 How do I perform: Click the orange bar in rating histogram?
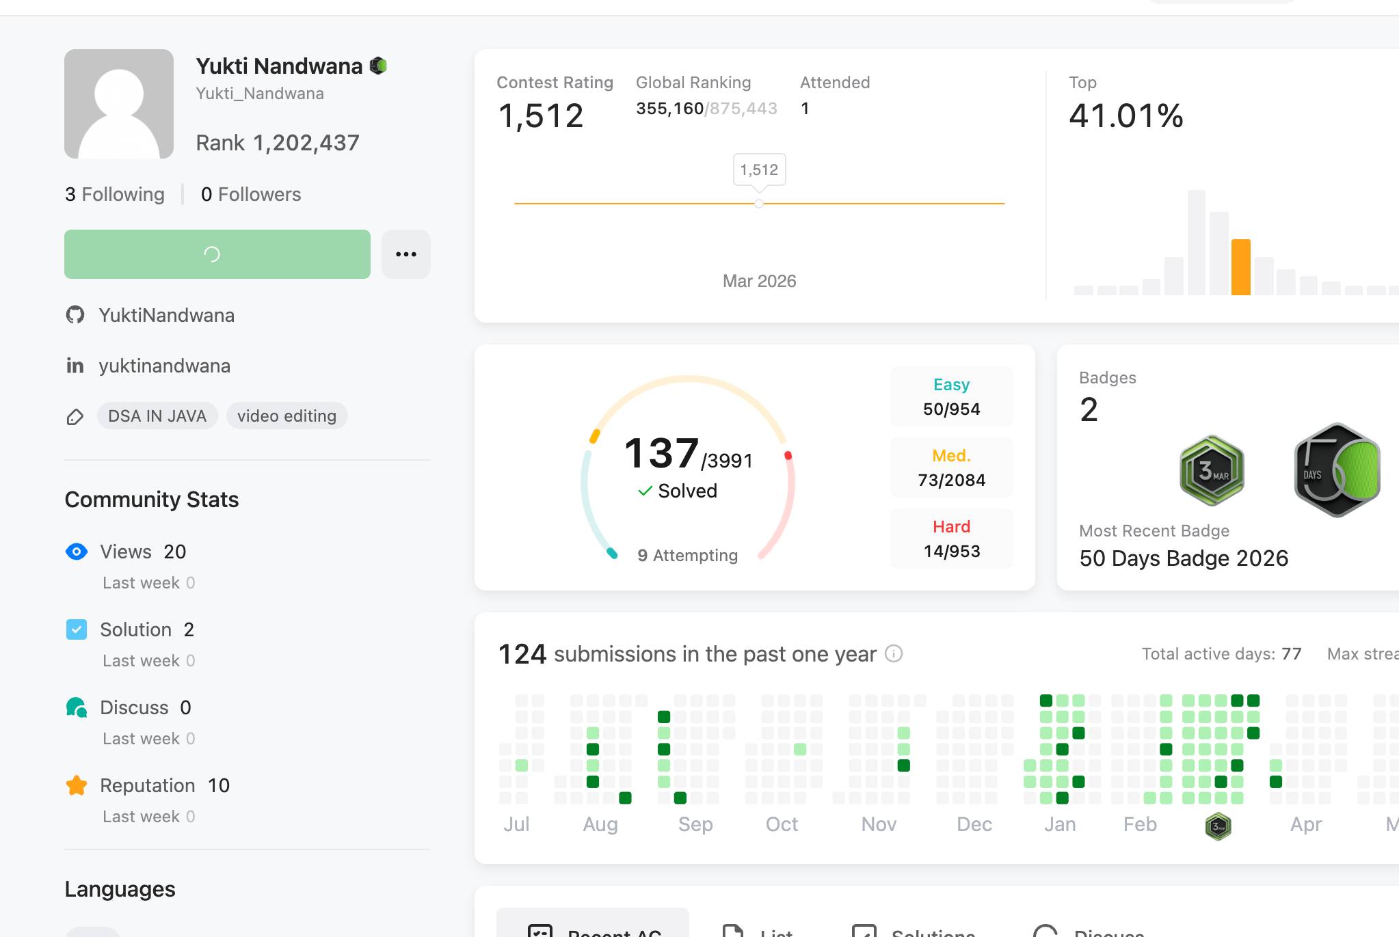(1241, 267)
